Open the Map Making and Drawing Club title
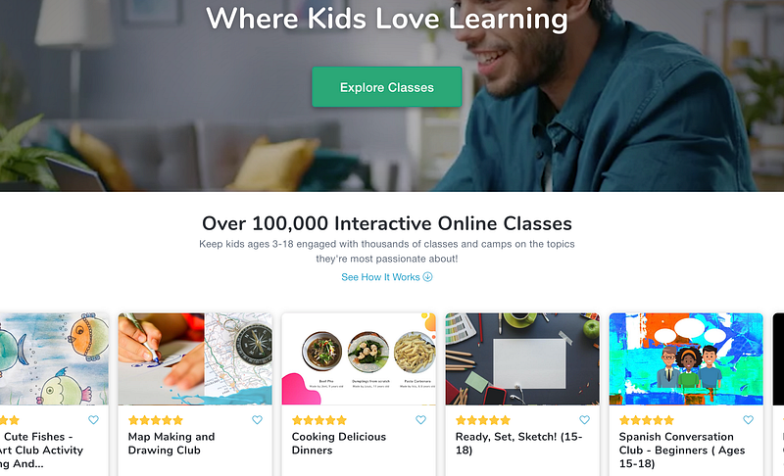Viewport: 784px width, 476px height. (171, 444)
